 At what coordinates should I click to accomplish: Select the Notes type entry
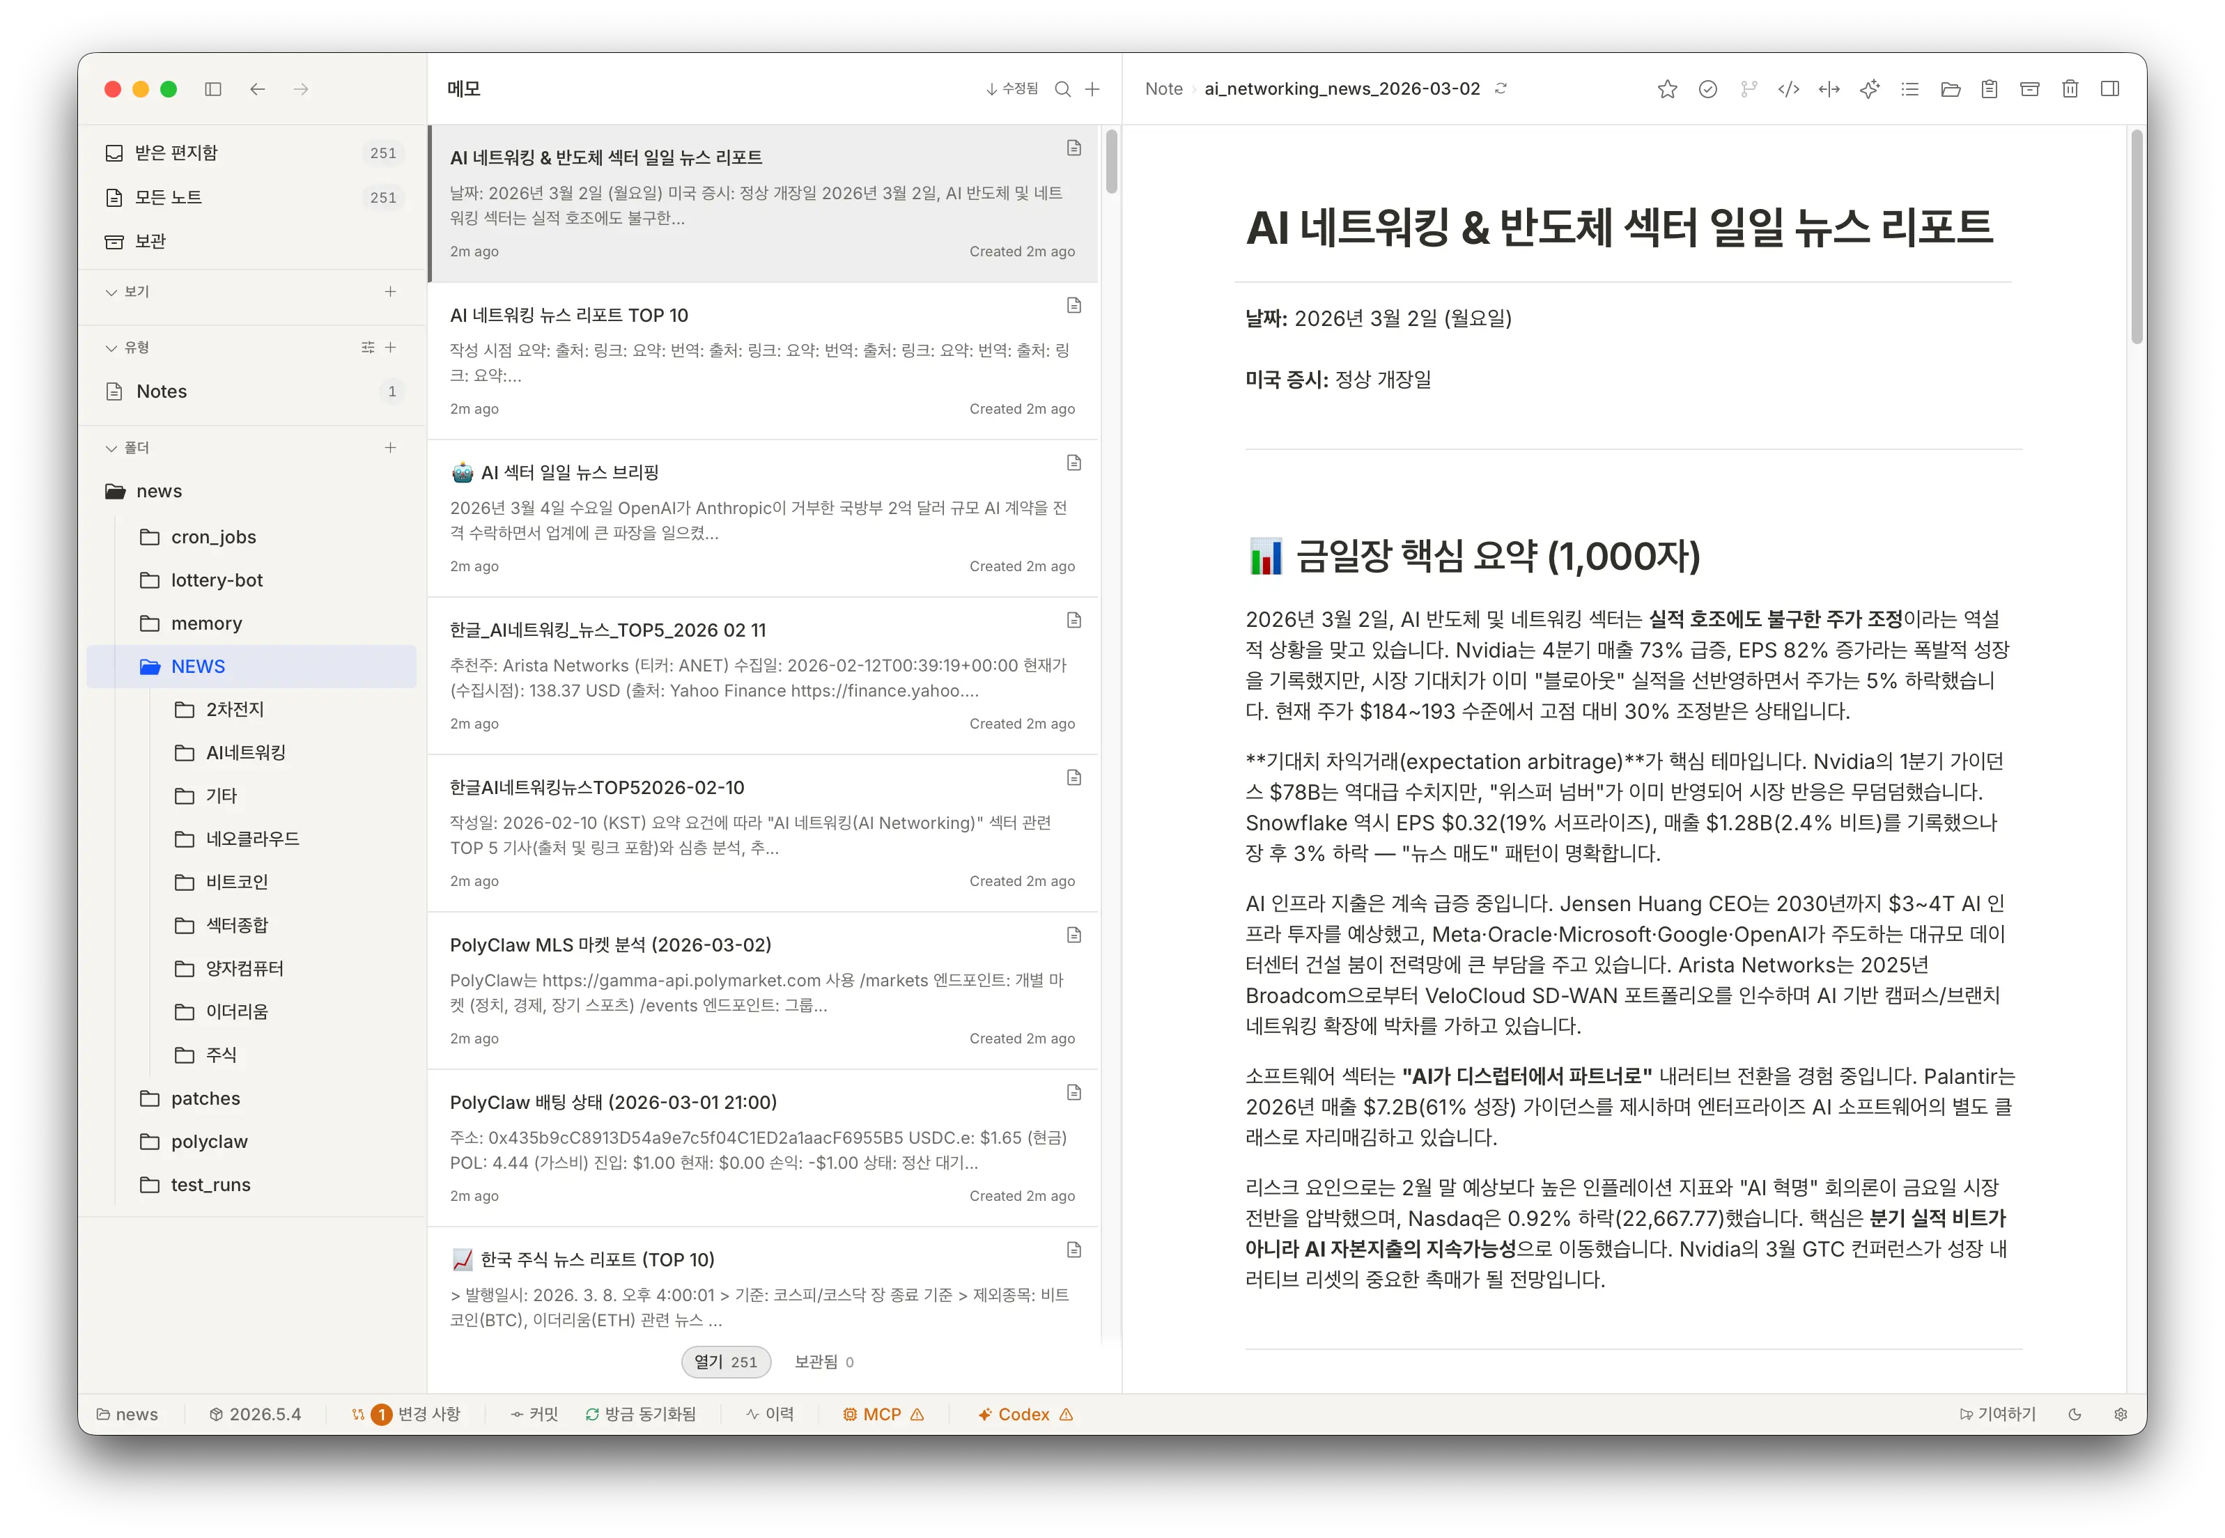coord(252,392)
